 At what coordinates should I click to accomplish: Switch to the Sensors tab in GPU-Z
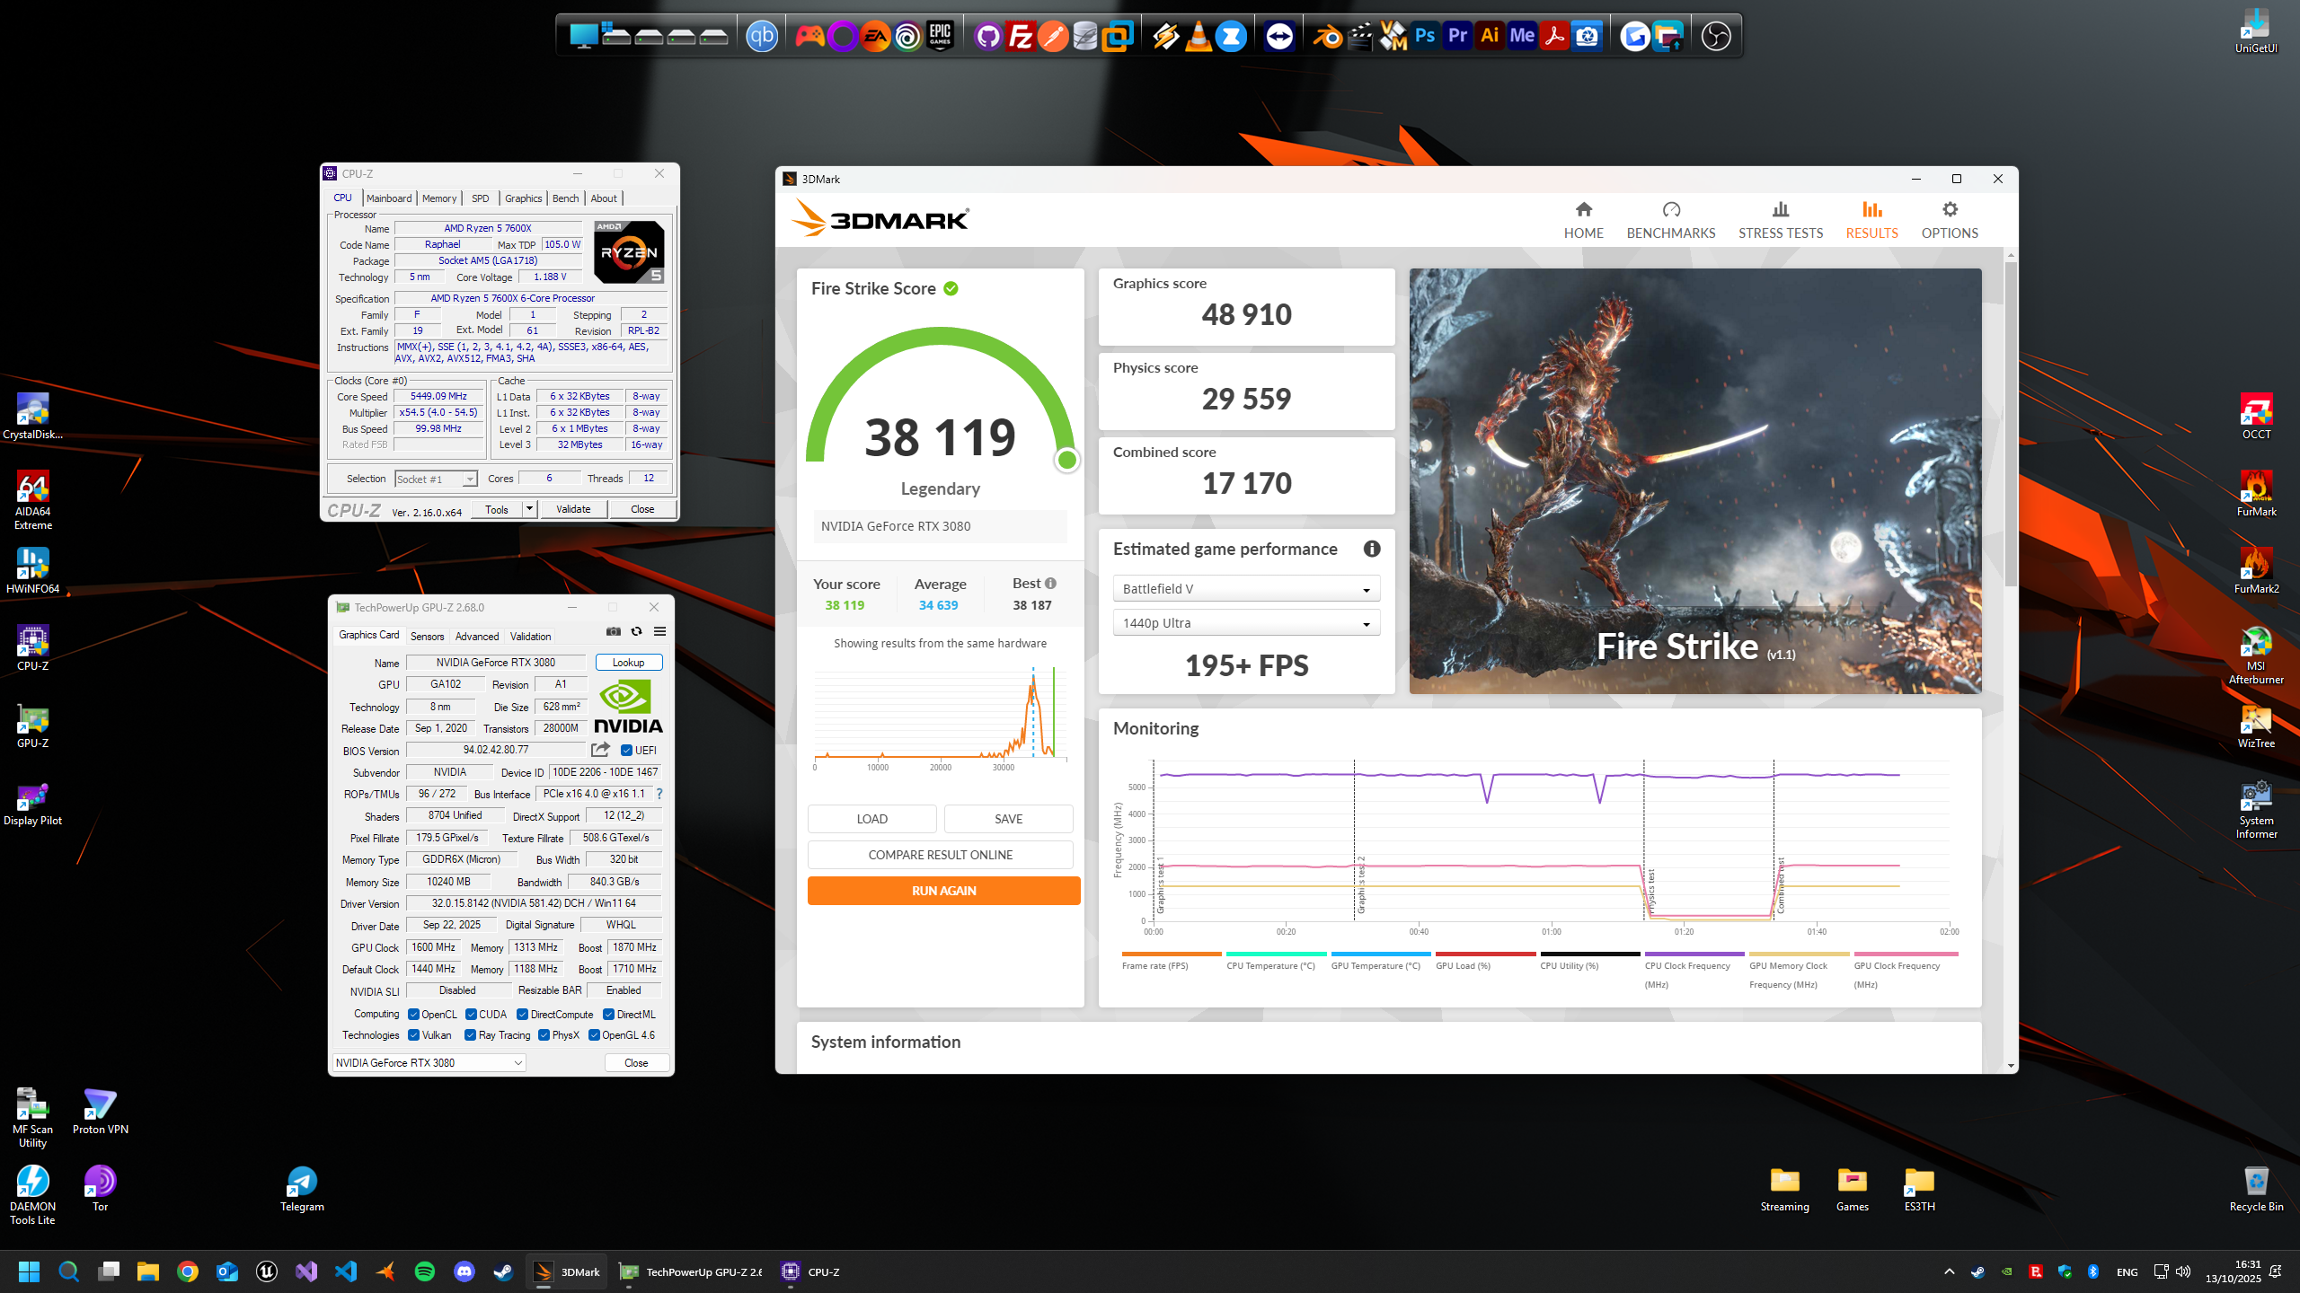click(427, 637)
